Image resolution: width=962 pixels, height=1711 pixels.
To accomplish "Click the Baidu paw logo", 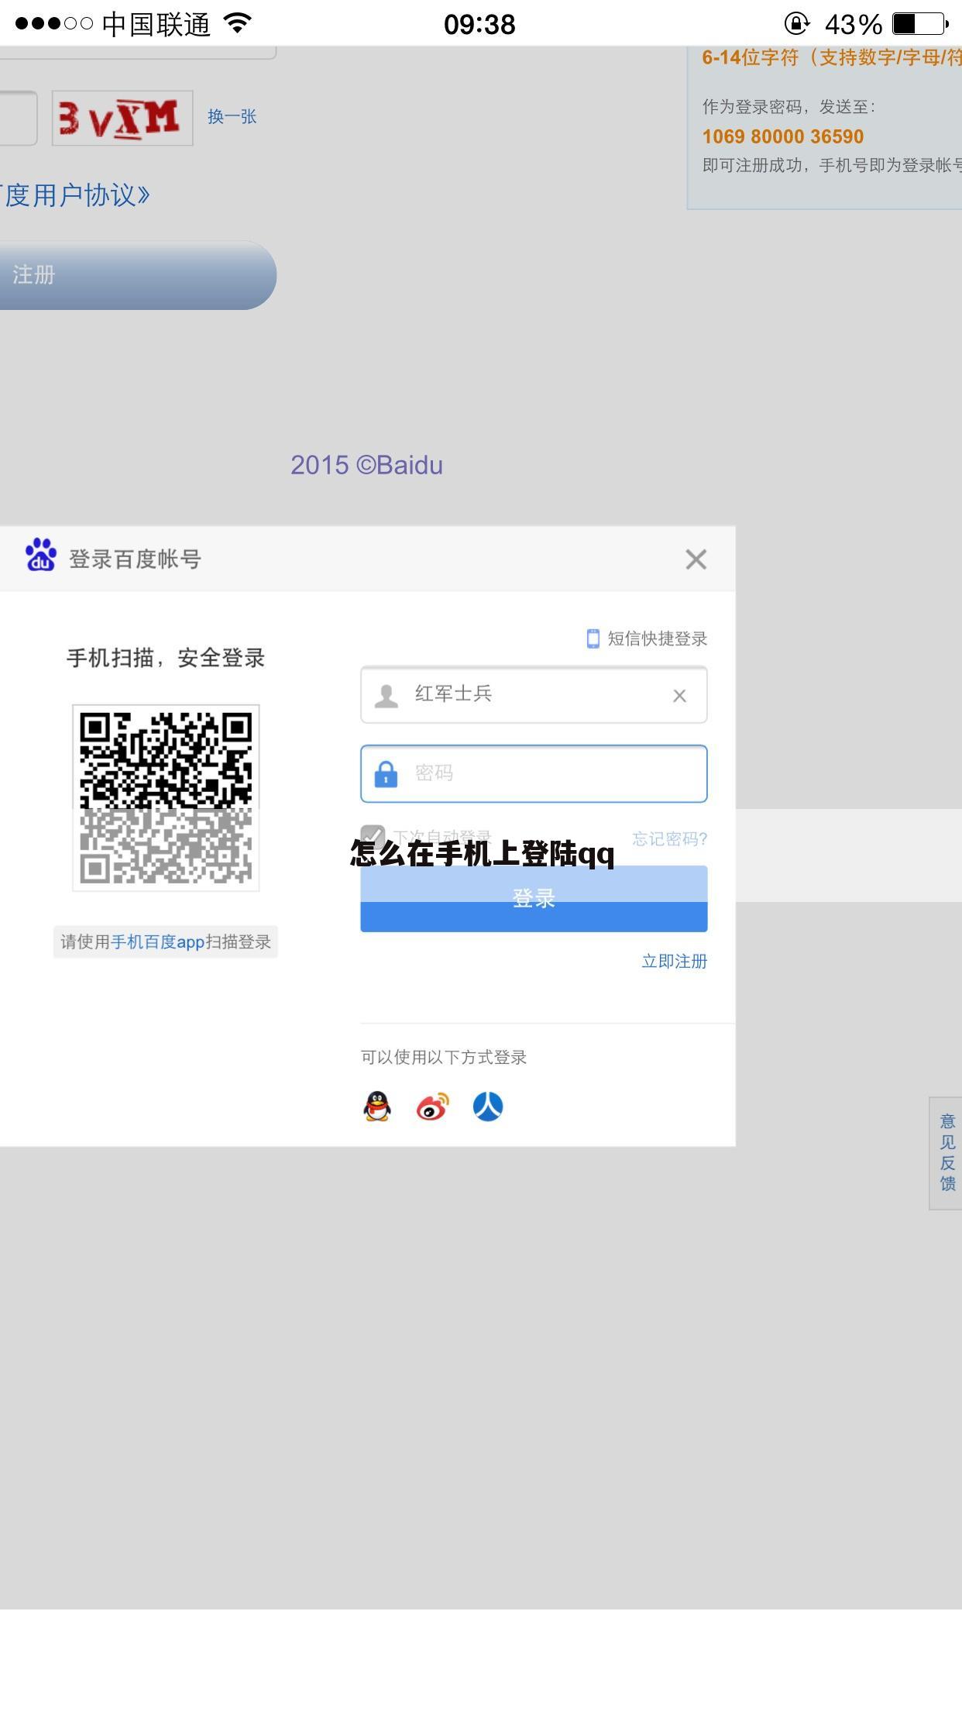I will [x=40, y=556].
